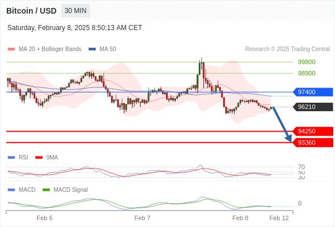Click the 9MA red legend swatch
The height and width of the screenshot is (227, 335).
pyautogui.click(x=39, y=158)
